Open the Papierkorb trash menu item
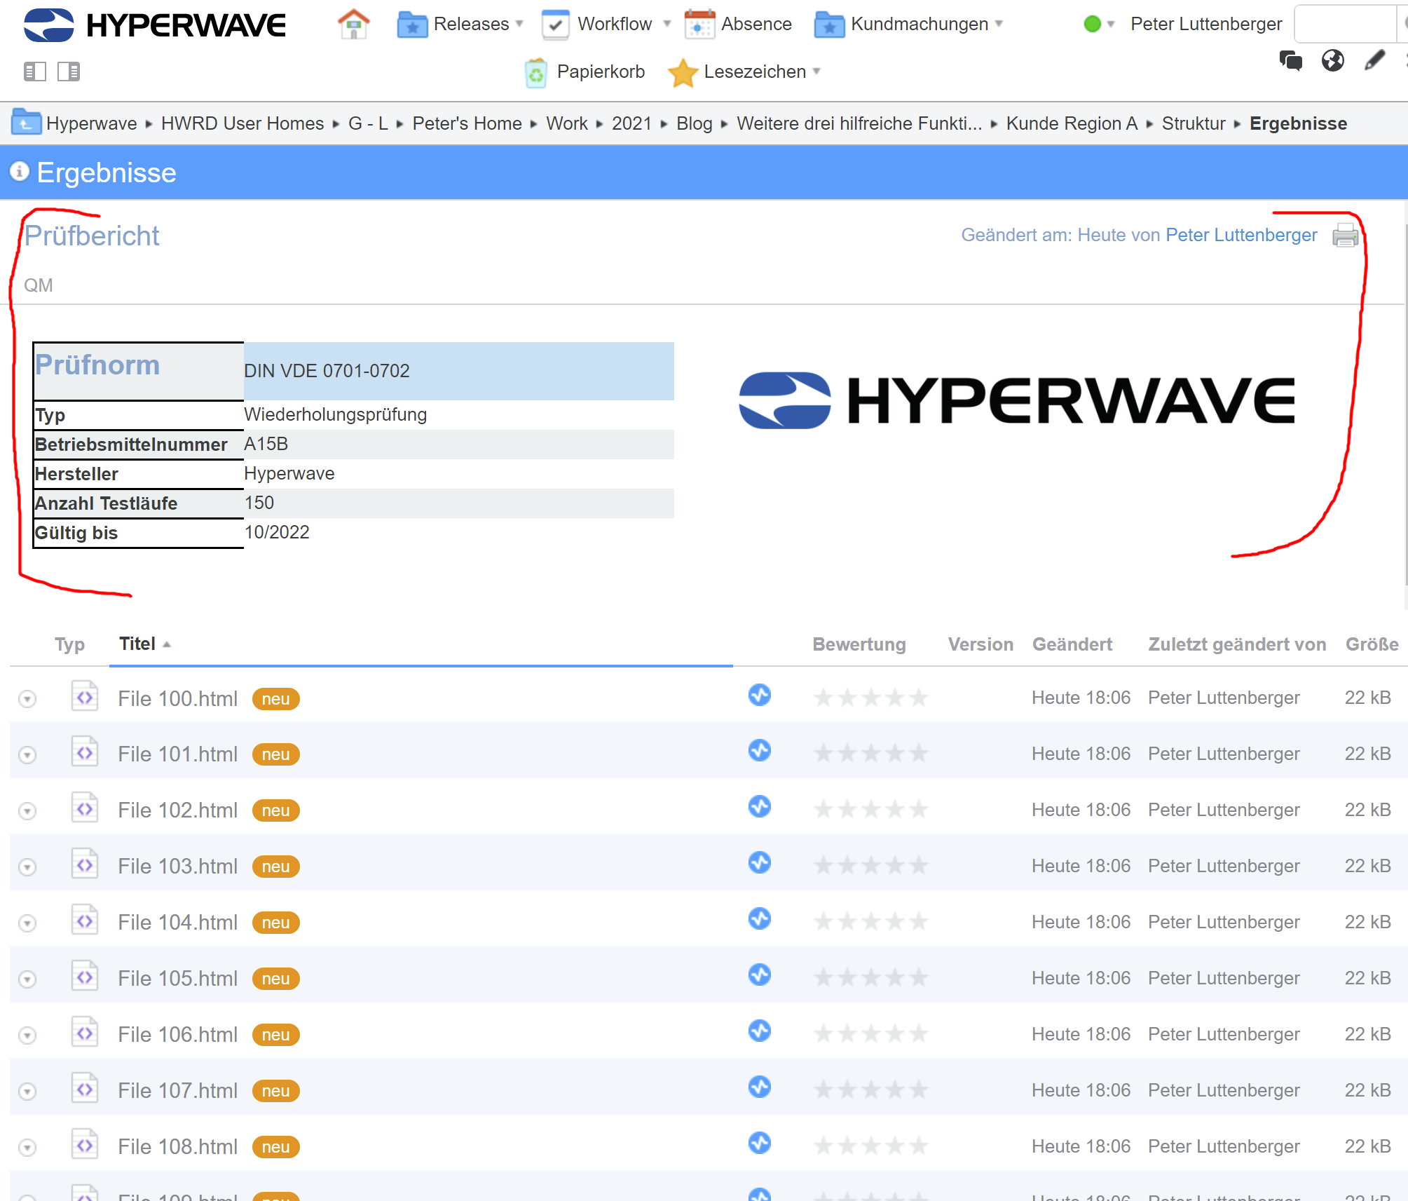This screenshot has width=1408, height=1201. tap(585, 72)
